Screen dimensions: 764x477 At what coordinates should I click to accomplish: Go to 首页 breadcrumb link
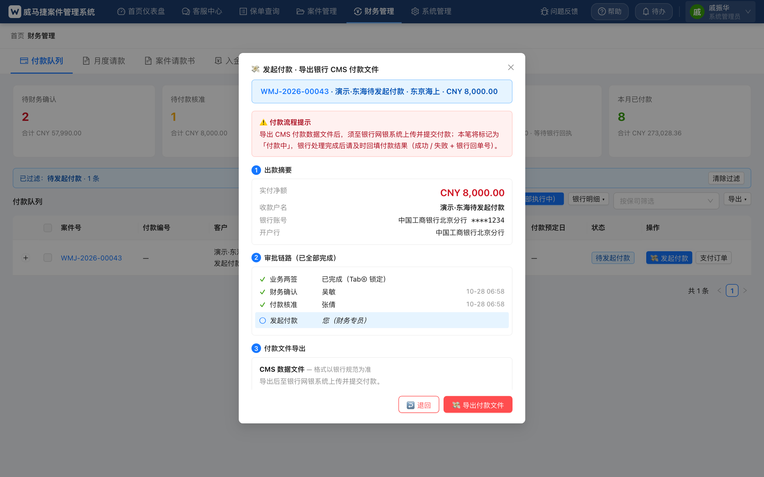tap(17, 36)
